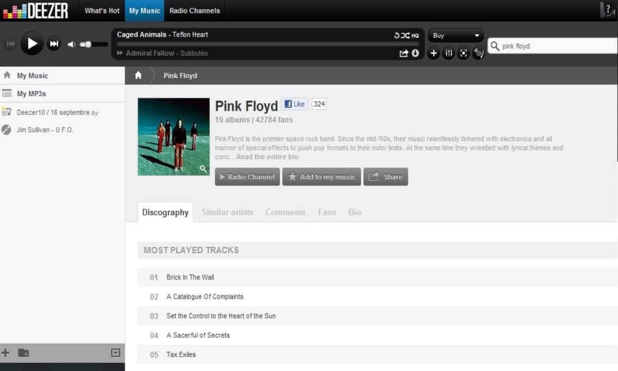Open the Buy dropdown
Image resolution: width=618 pixels, height=371 pixels.
pyautogui.click(x=456, y=36)
